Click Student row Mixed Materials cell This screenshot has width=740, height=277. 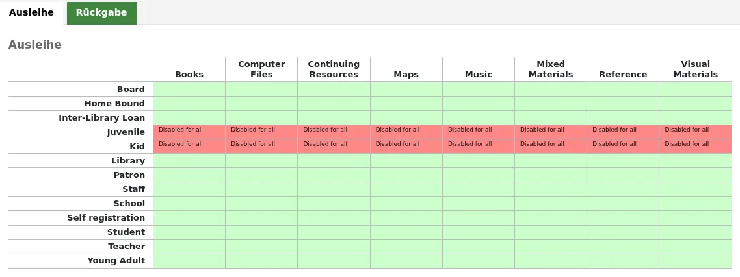(551, 232)
